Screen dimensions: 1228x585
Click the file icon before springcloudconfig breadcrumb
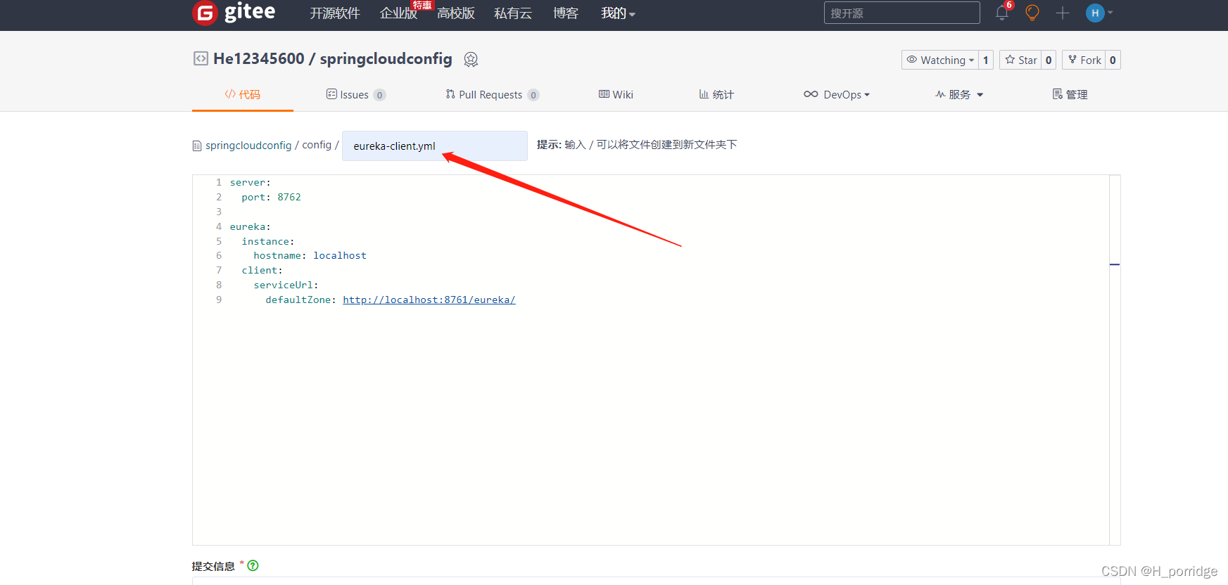coord(197,146)
